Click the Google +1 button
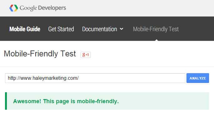The width and height of the screenshot is (214, 115). click(85, 55)
